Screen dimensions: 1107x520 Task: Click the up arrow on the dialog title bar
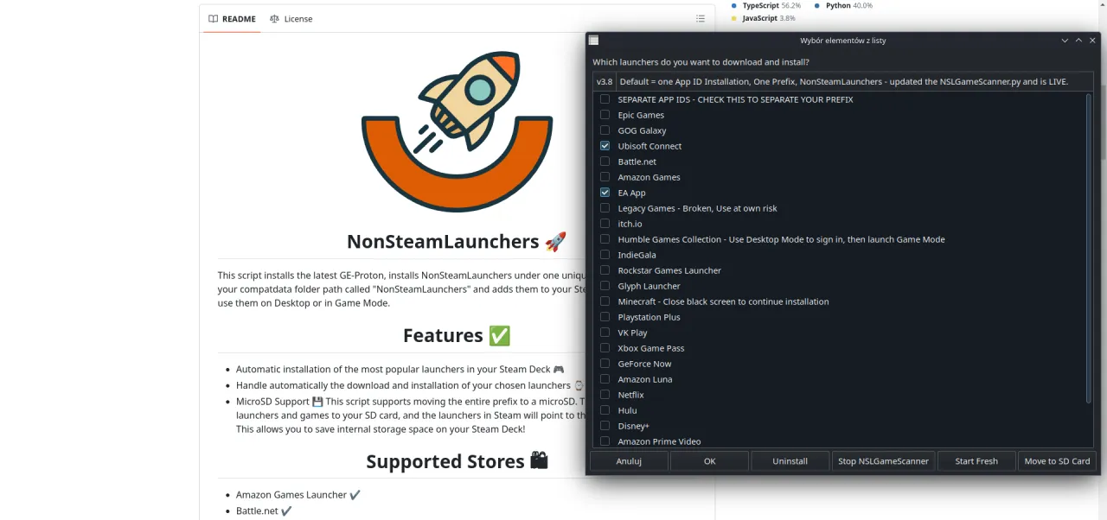pyautogui.click(x=1078, y=40)
